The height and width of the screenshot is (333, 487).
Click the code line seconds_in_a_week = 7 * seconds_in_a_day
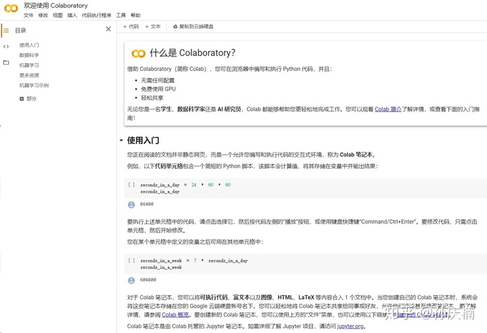coord(194,261)
